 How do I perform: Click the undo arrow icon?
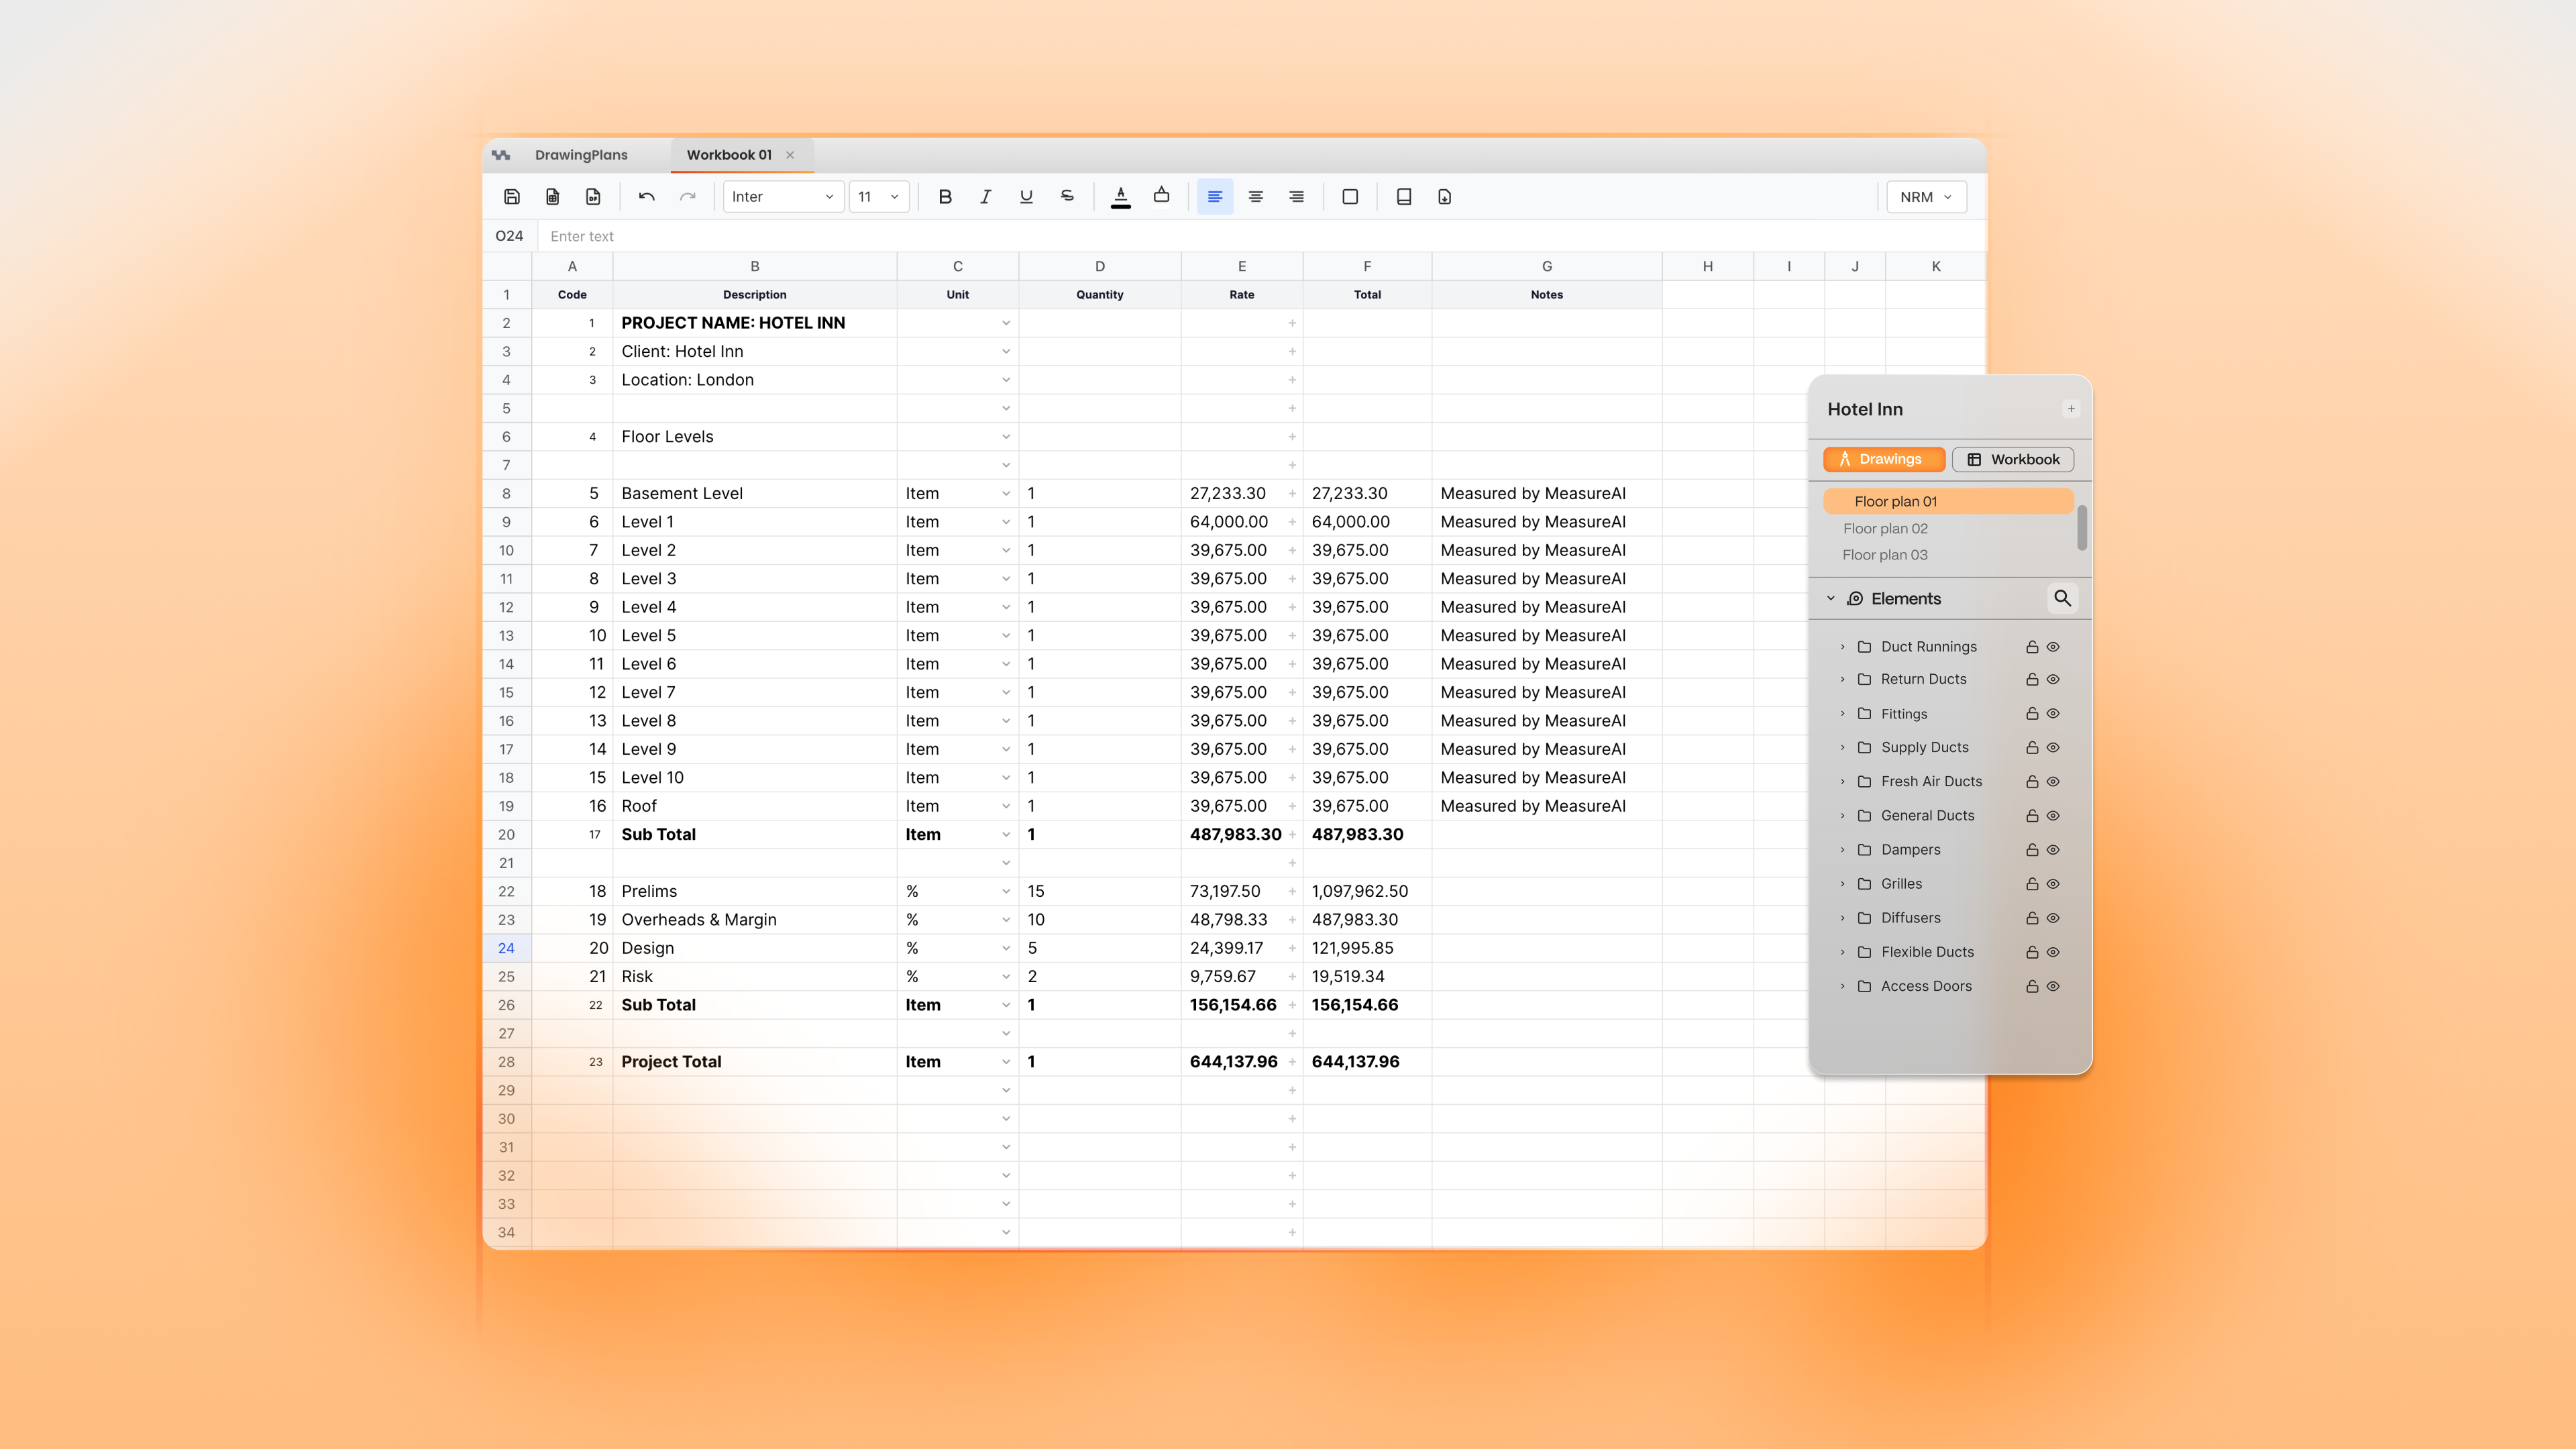coord(647,197)
